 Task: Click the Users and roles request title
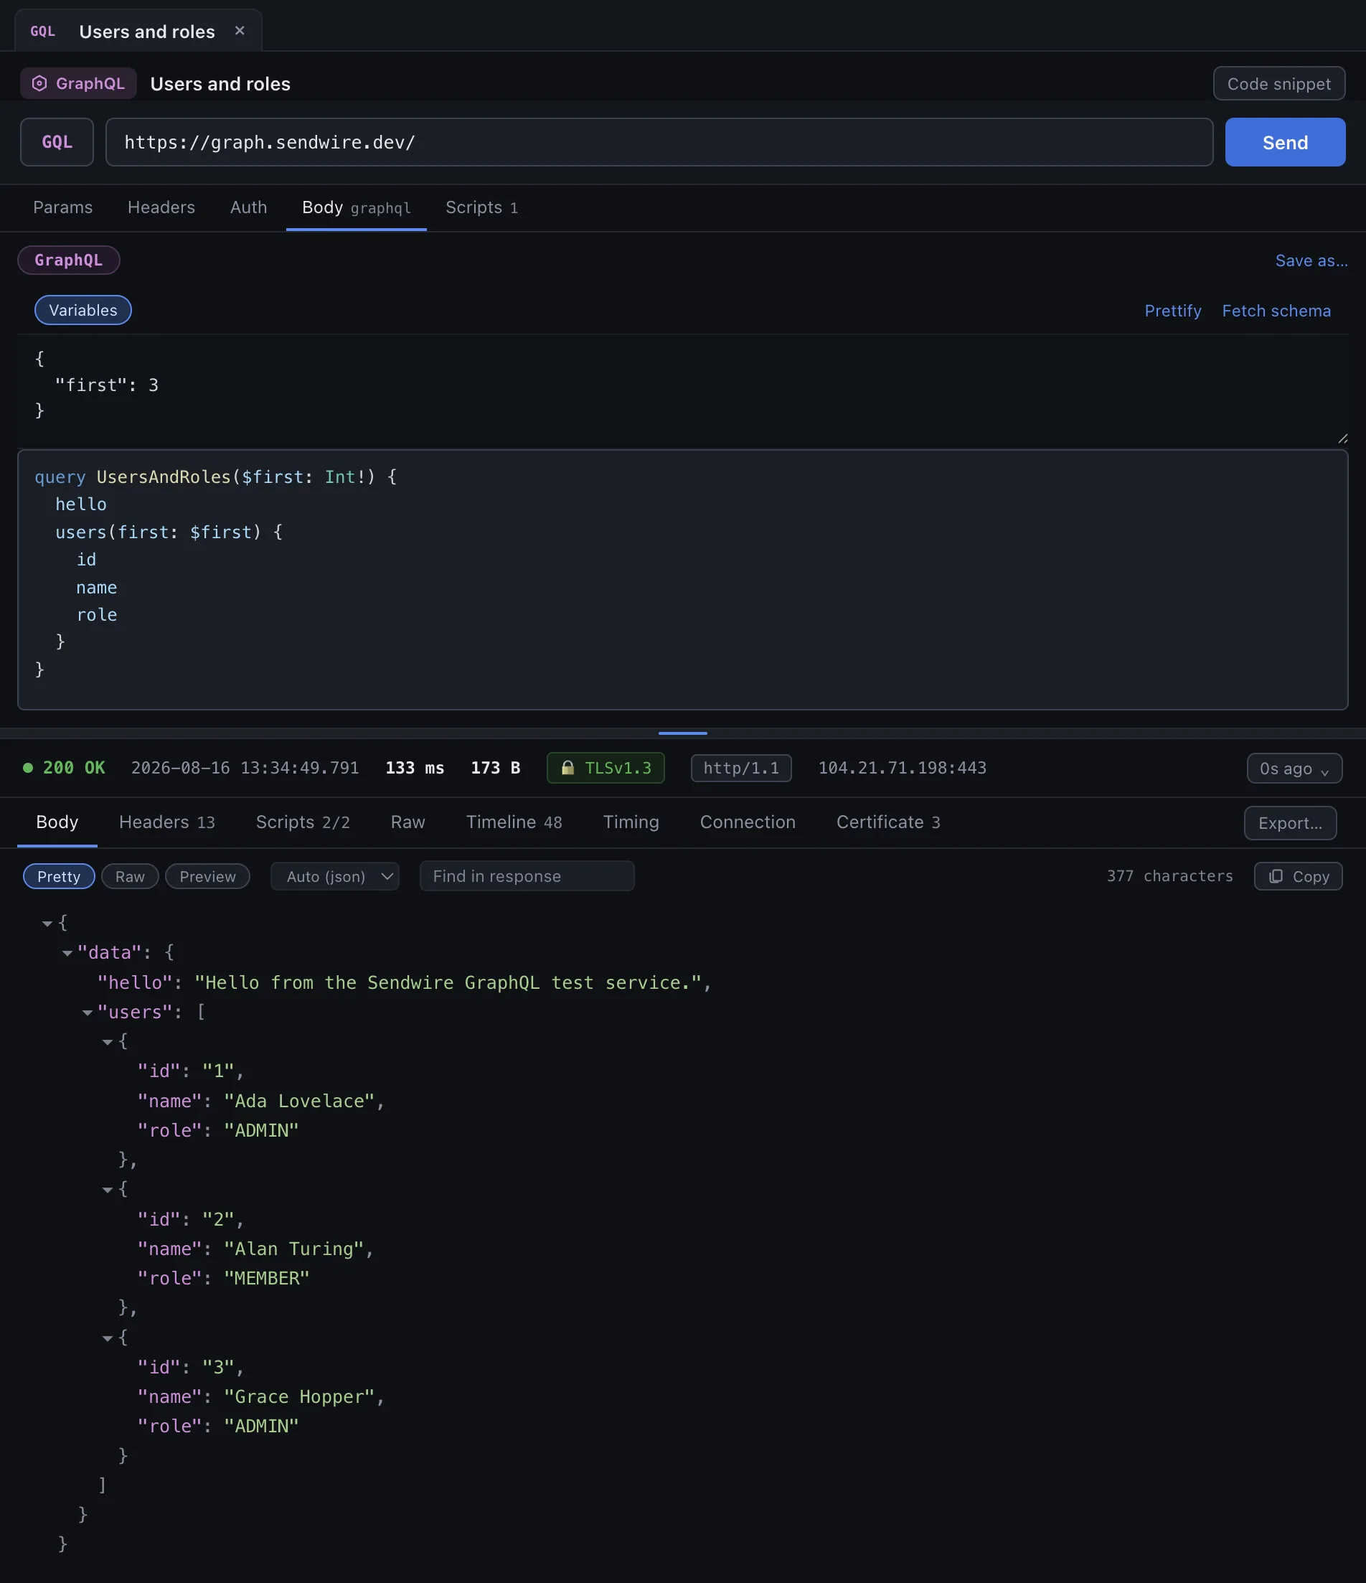pos(220,83)
